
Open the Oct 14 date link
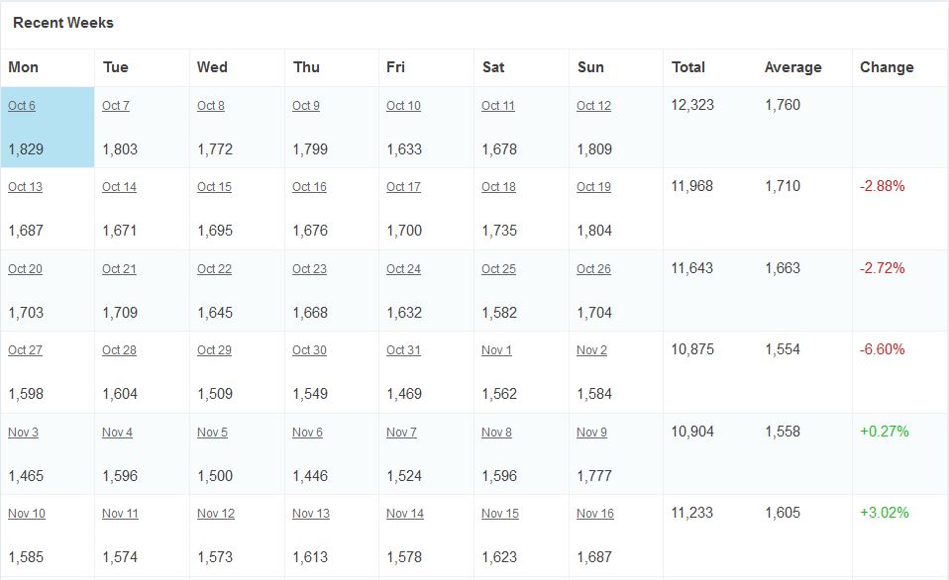(x=119, y=187)
